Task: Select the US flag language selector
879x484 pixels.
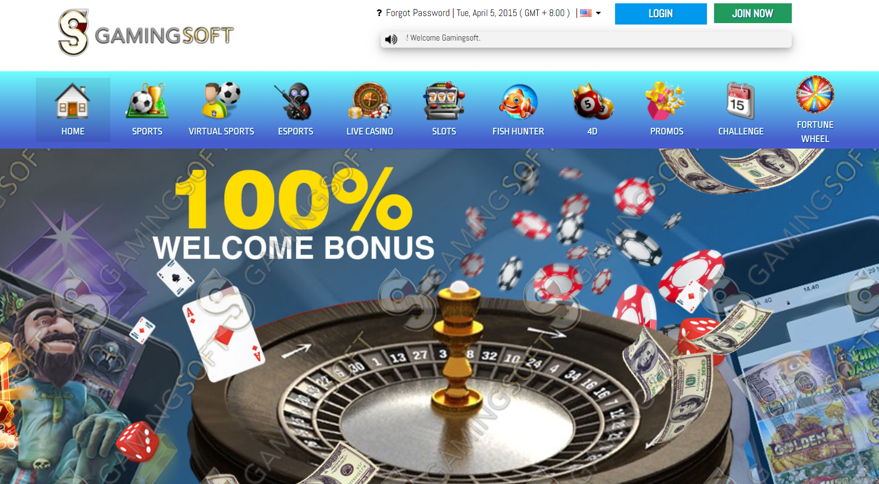Action: pos(586,13)
